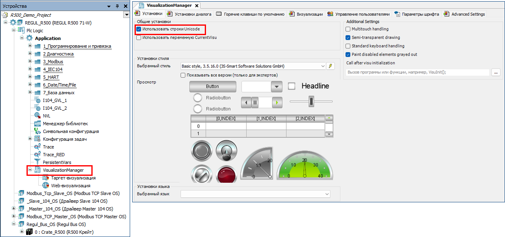The image size is (505, 237).
Task: Click the preview horizontal slider handle
Action: click(311, 101)
